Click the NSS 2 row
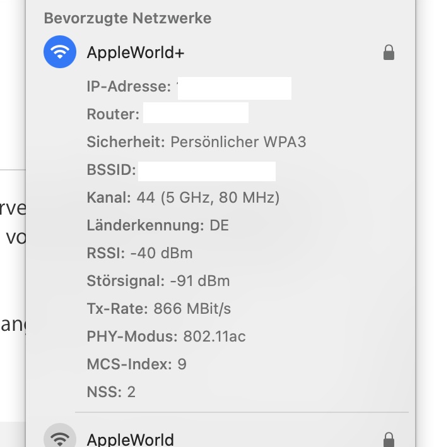The image size is (434, 447). pyautogui.click(x=111, y=392)
